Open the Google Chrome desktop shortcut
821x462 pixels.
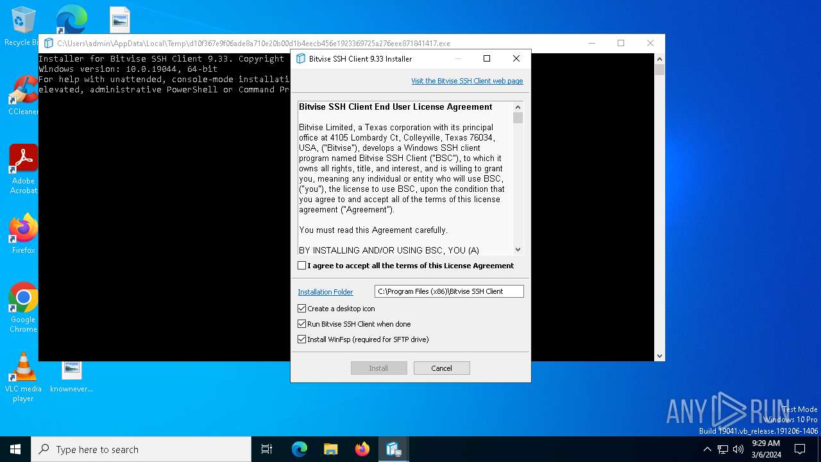[x=23, y=308]
